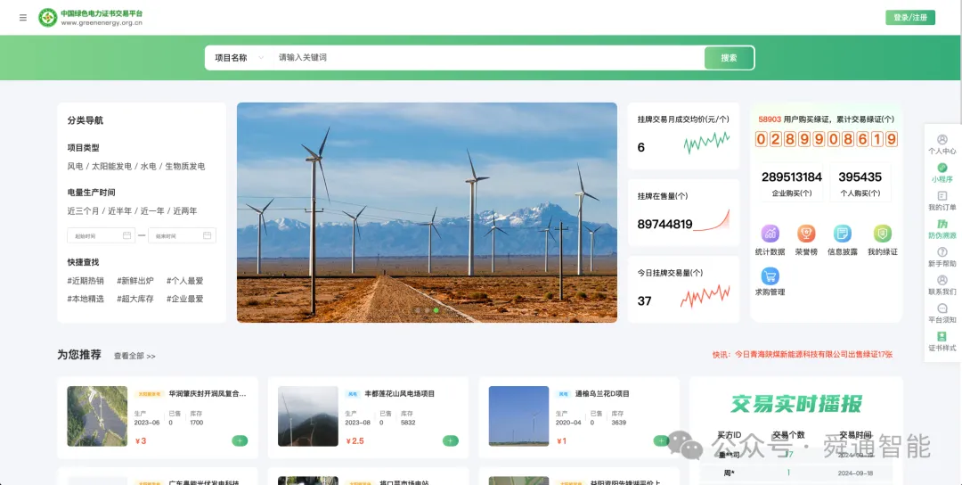Open the 丰都莲花山风电场项目 thumbnail
Screen dimensions: 962x485
pos(308,416)
